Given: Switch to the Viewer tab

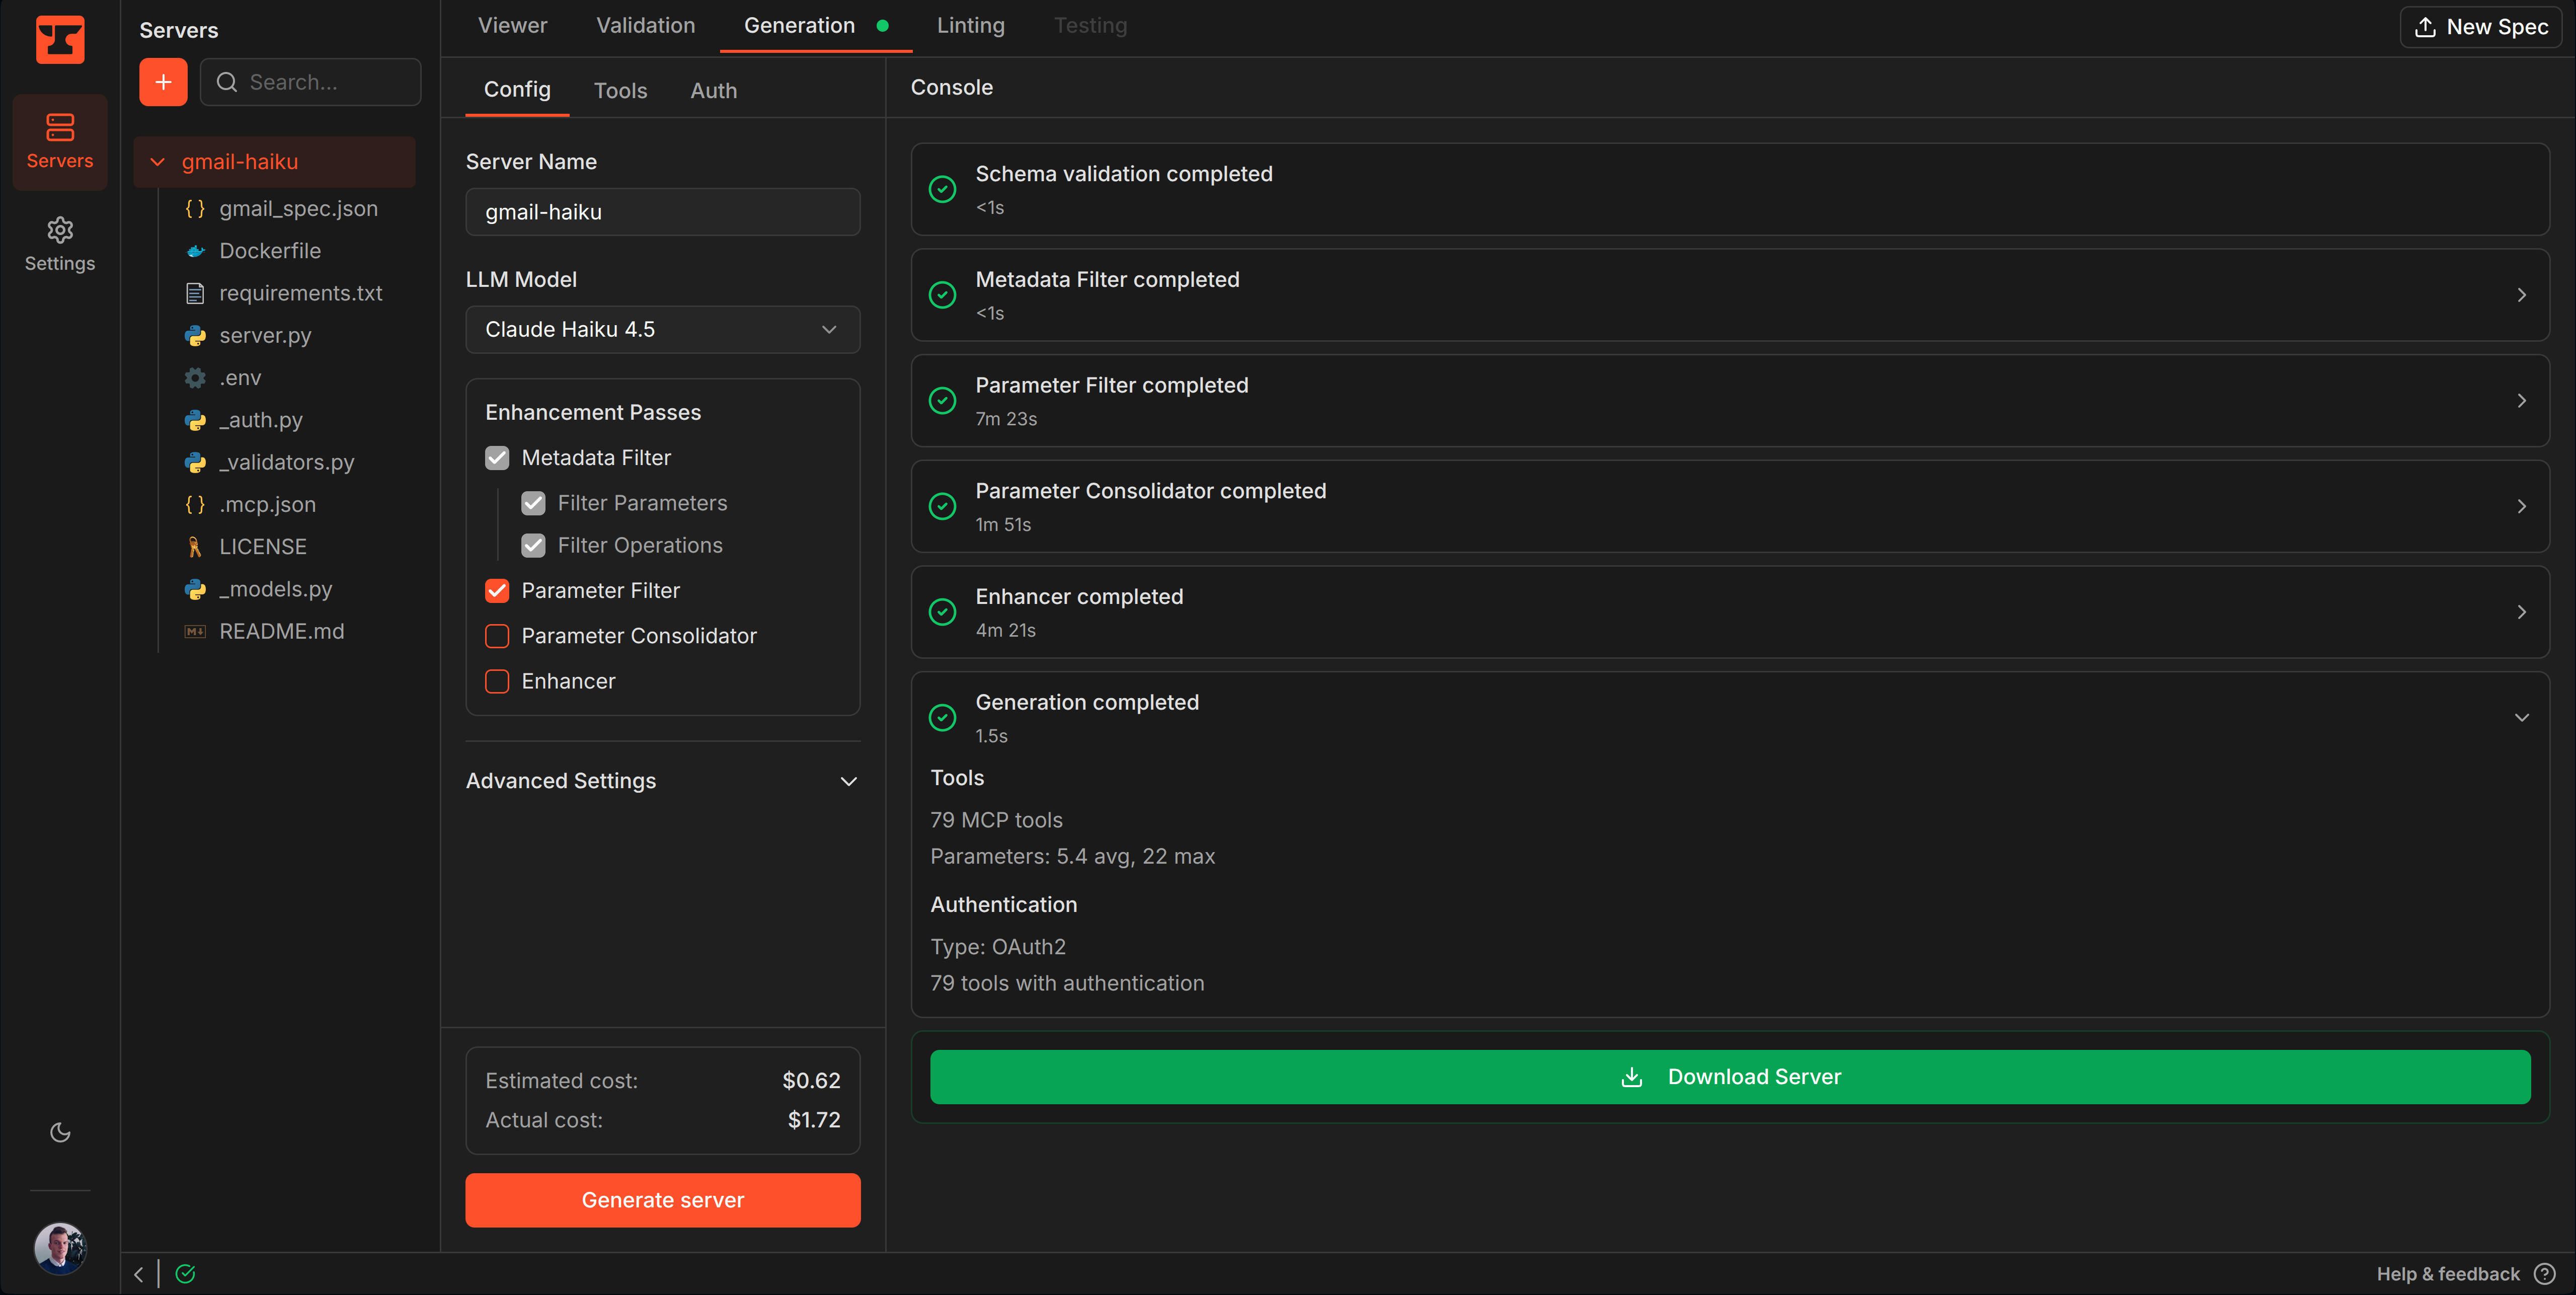Looking at the screenshot, I should [512, 26].
